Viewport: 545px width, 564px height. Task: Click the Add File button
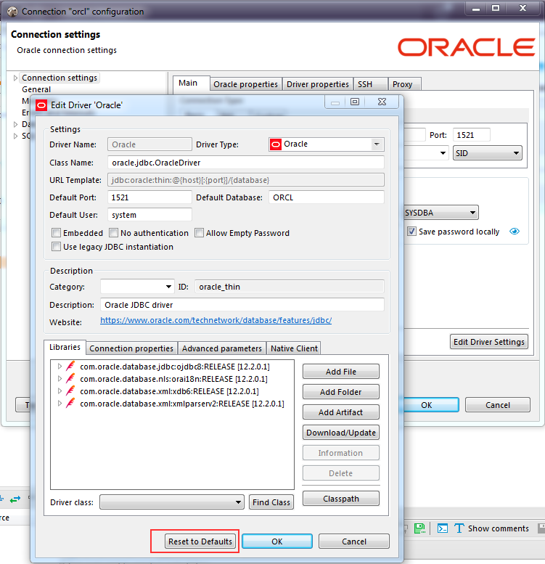click(x=341, y=371)
